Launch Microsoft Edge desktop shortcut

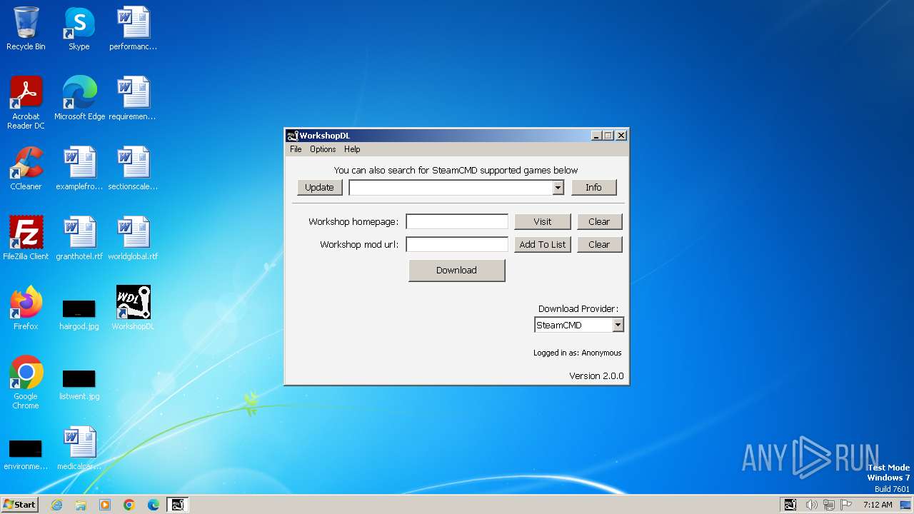(79, 99)
